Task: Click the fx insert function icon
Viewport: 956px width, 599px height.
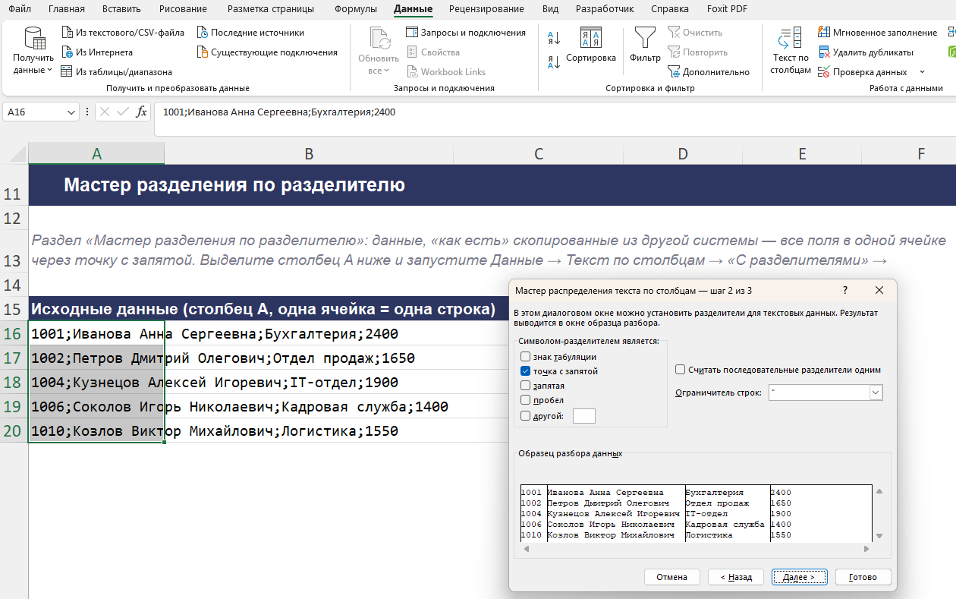Action: coord(141,112)
